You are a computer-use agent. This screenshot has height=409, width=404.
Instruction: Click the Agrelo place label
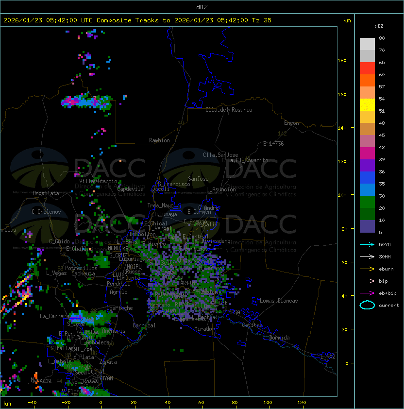tap(118, 292)
